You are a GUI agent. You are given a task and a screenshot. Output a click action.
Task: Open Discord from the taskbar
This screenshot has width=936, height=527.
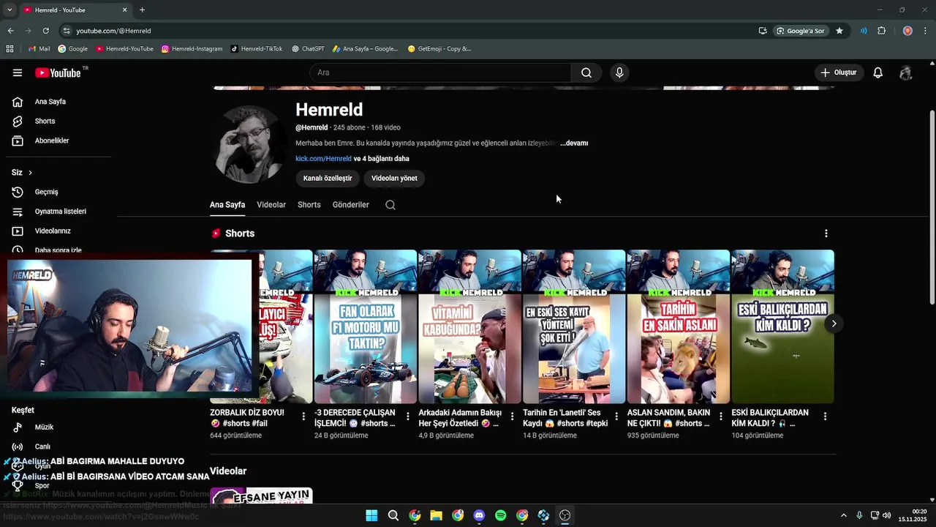click(479, 515)
